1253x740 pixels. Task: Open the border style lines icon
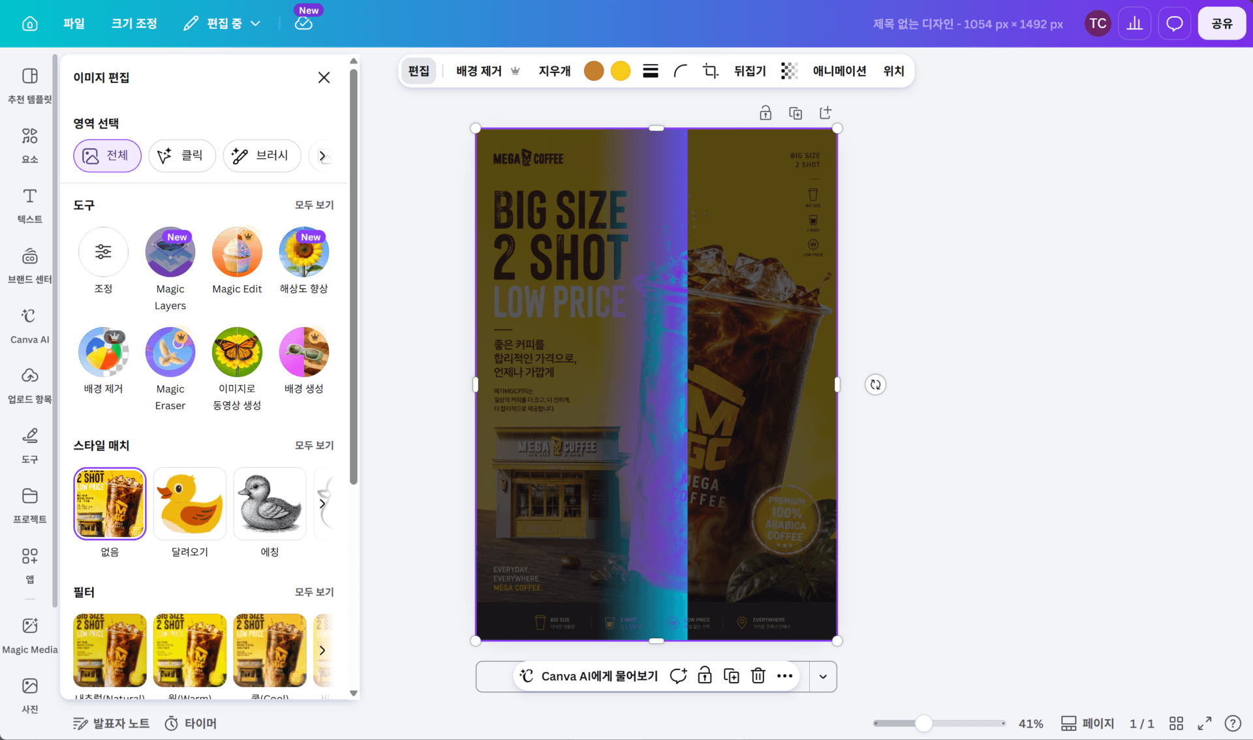coord(651,71)
